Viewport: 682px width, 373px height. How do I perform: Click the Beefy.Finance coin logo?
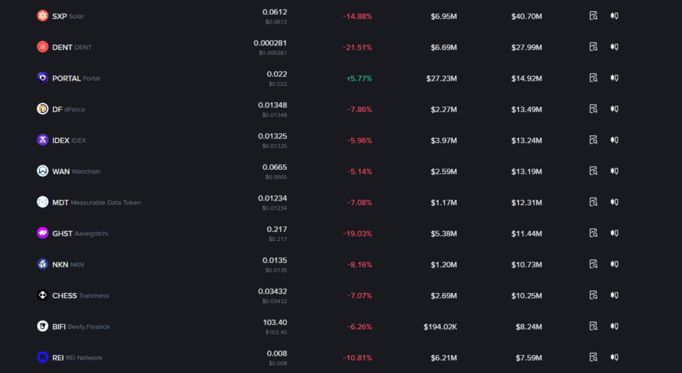43,326
